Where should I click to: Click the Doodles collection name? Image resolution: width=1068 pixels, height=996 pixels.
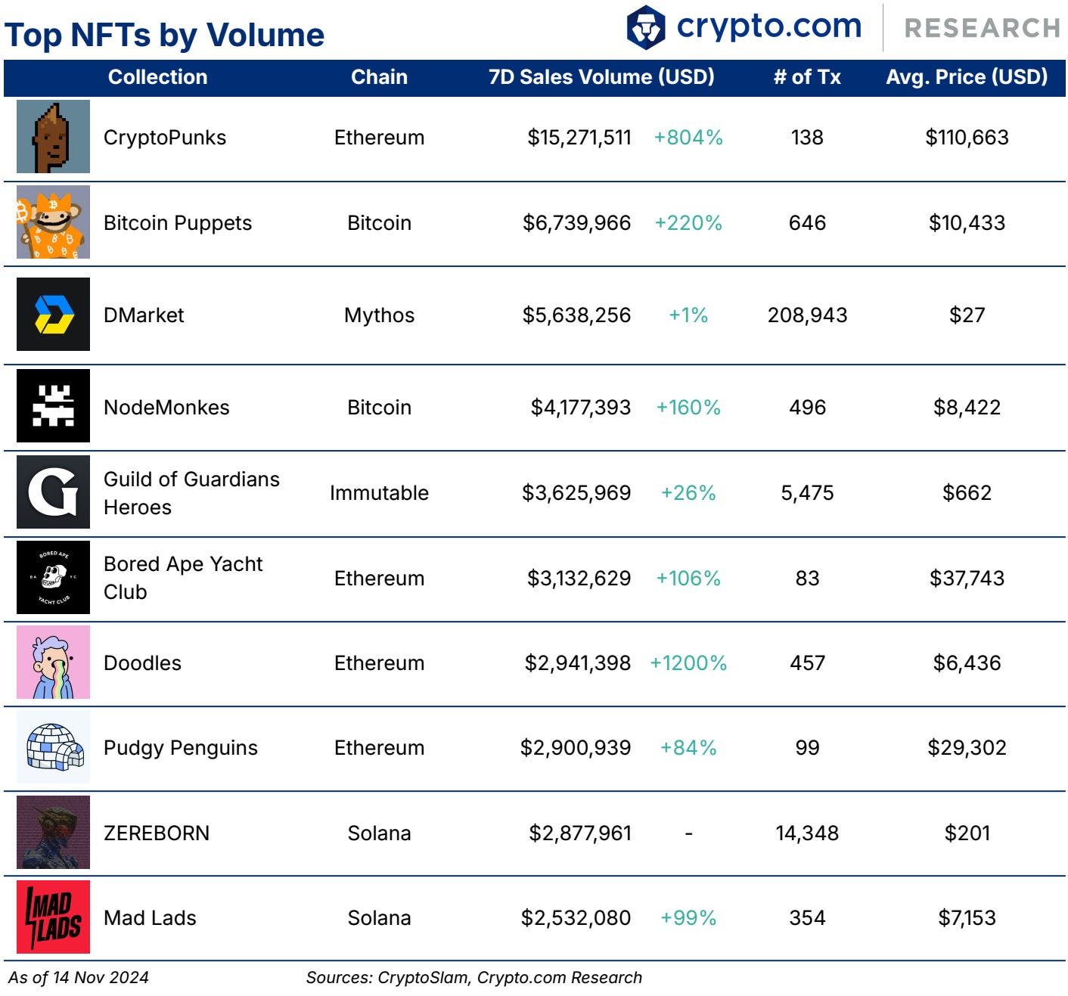(x=142, y=663)
